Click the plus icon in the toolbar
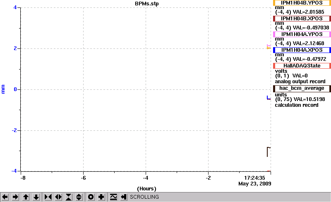 click(101, 197)
